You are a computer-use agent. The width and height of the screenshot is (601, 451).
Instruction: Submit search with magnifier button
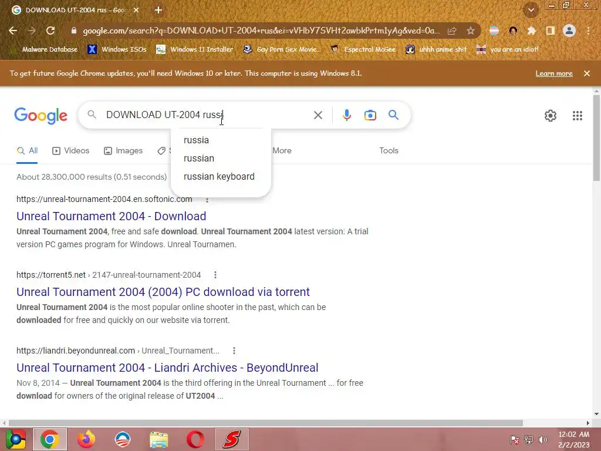click(393, 115)
